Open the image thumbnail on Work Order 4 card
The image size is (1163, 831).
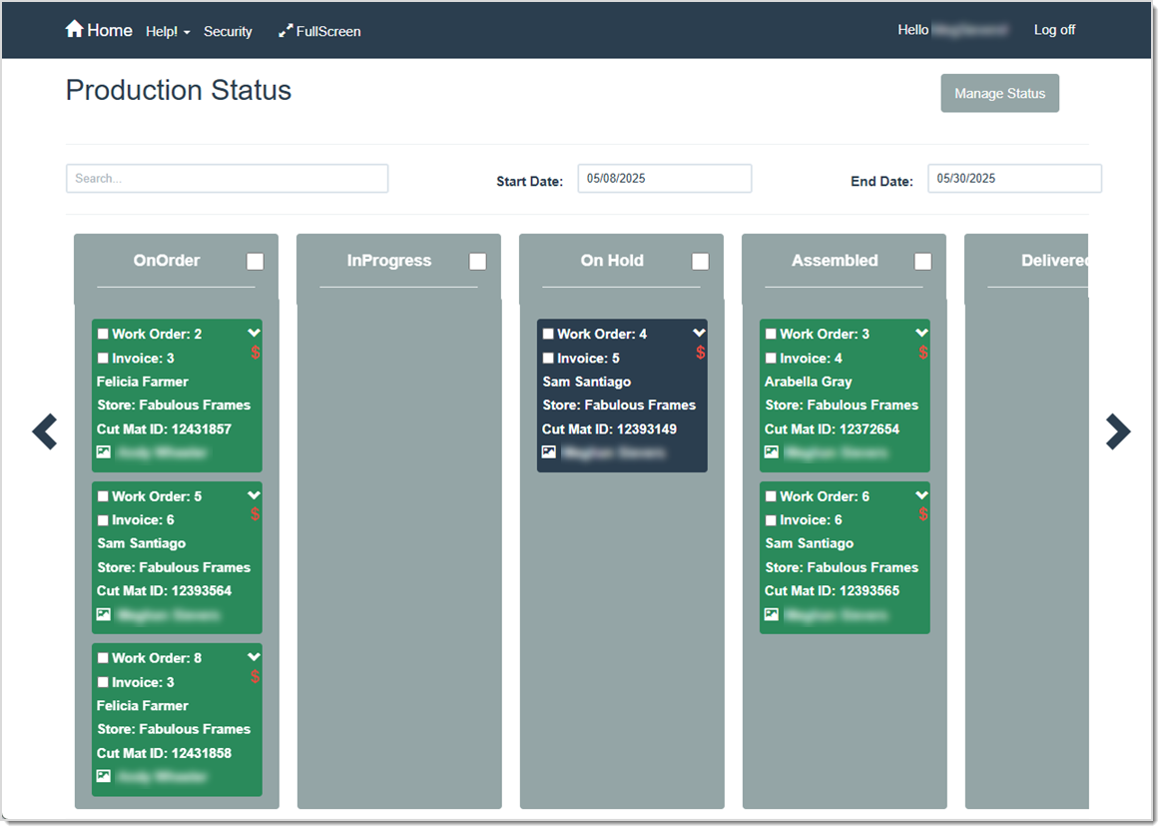tap(548, 451)
